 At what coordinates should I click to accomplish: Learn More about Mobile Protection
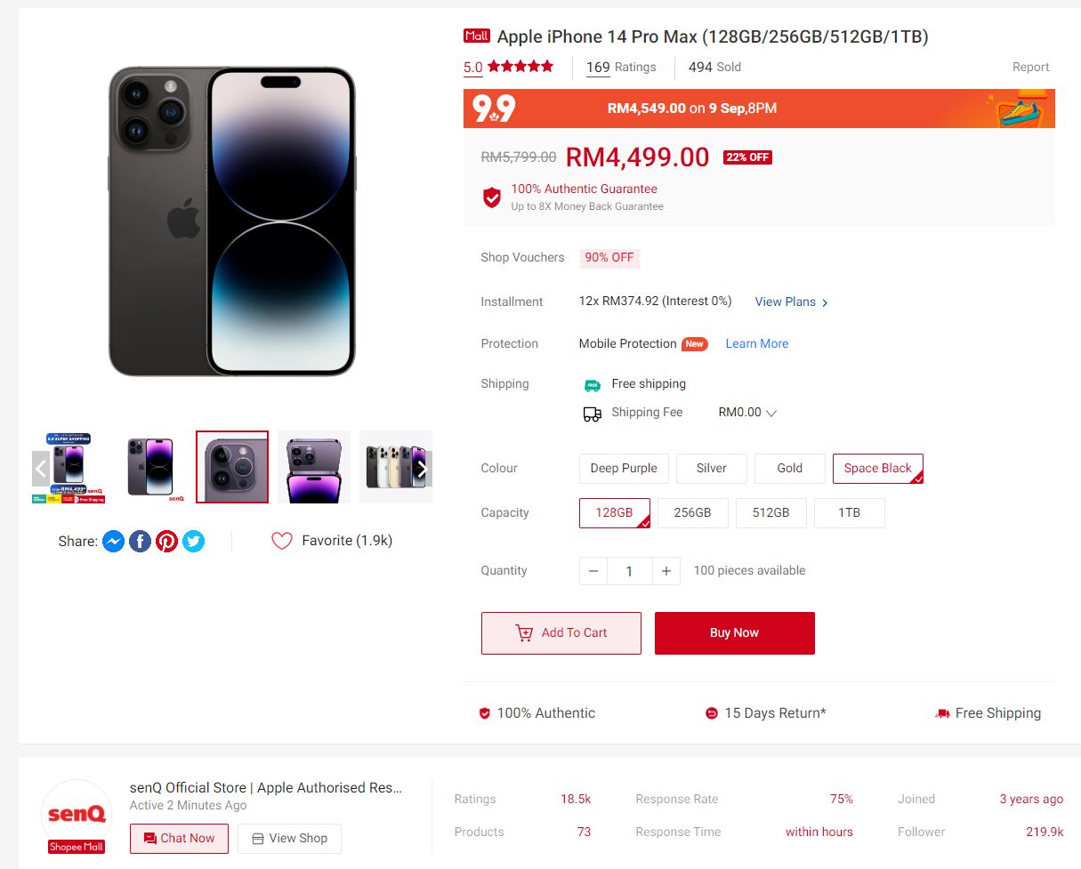(756, 343)
